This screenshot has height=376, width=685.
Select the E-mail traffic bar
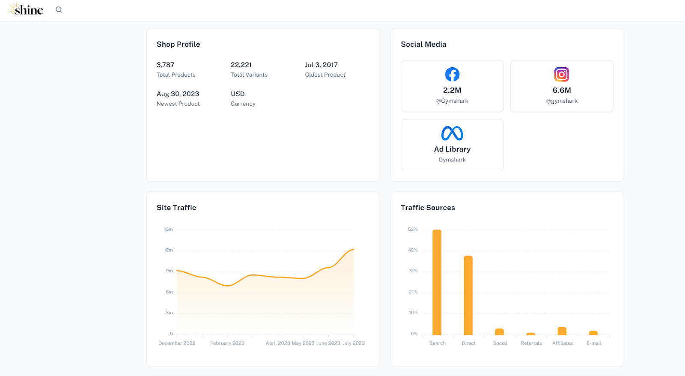[593, 333]
